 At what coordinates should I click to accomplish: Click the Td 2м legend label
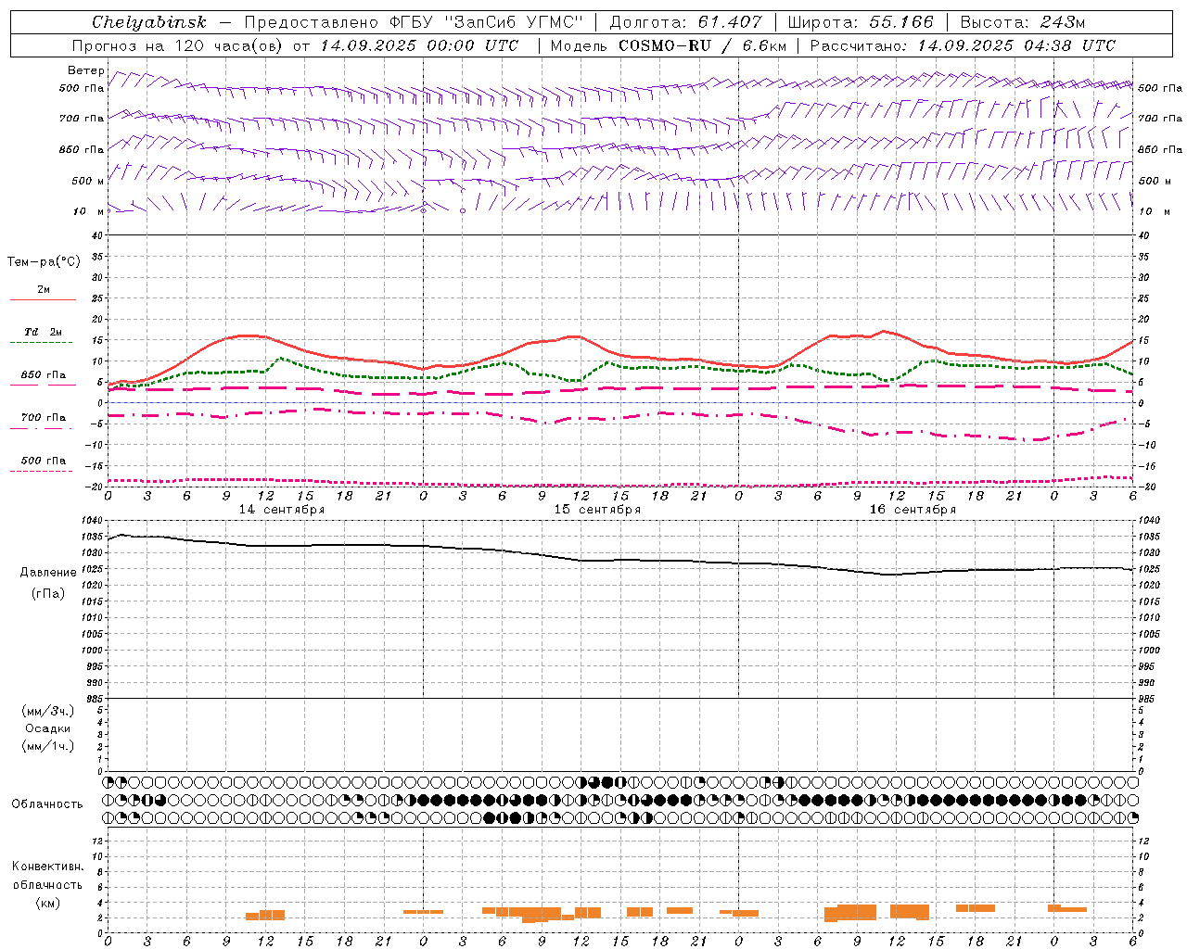(x=44, y=332)
